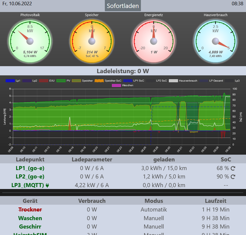Enable the disabled Trockner device
Image resolution: width=246 pixels, height=235 pixels.
click(30, 210)
